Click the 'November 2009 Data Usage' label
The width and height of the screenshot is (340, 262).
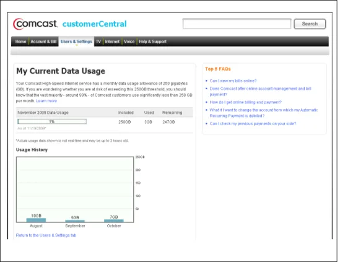[x=43, y=113]
